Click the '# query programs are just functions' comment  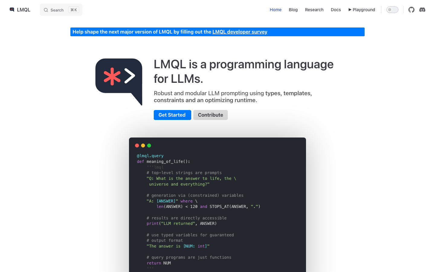click(189, 257)
